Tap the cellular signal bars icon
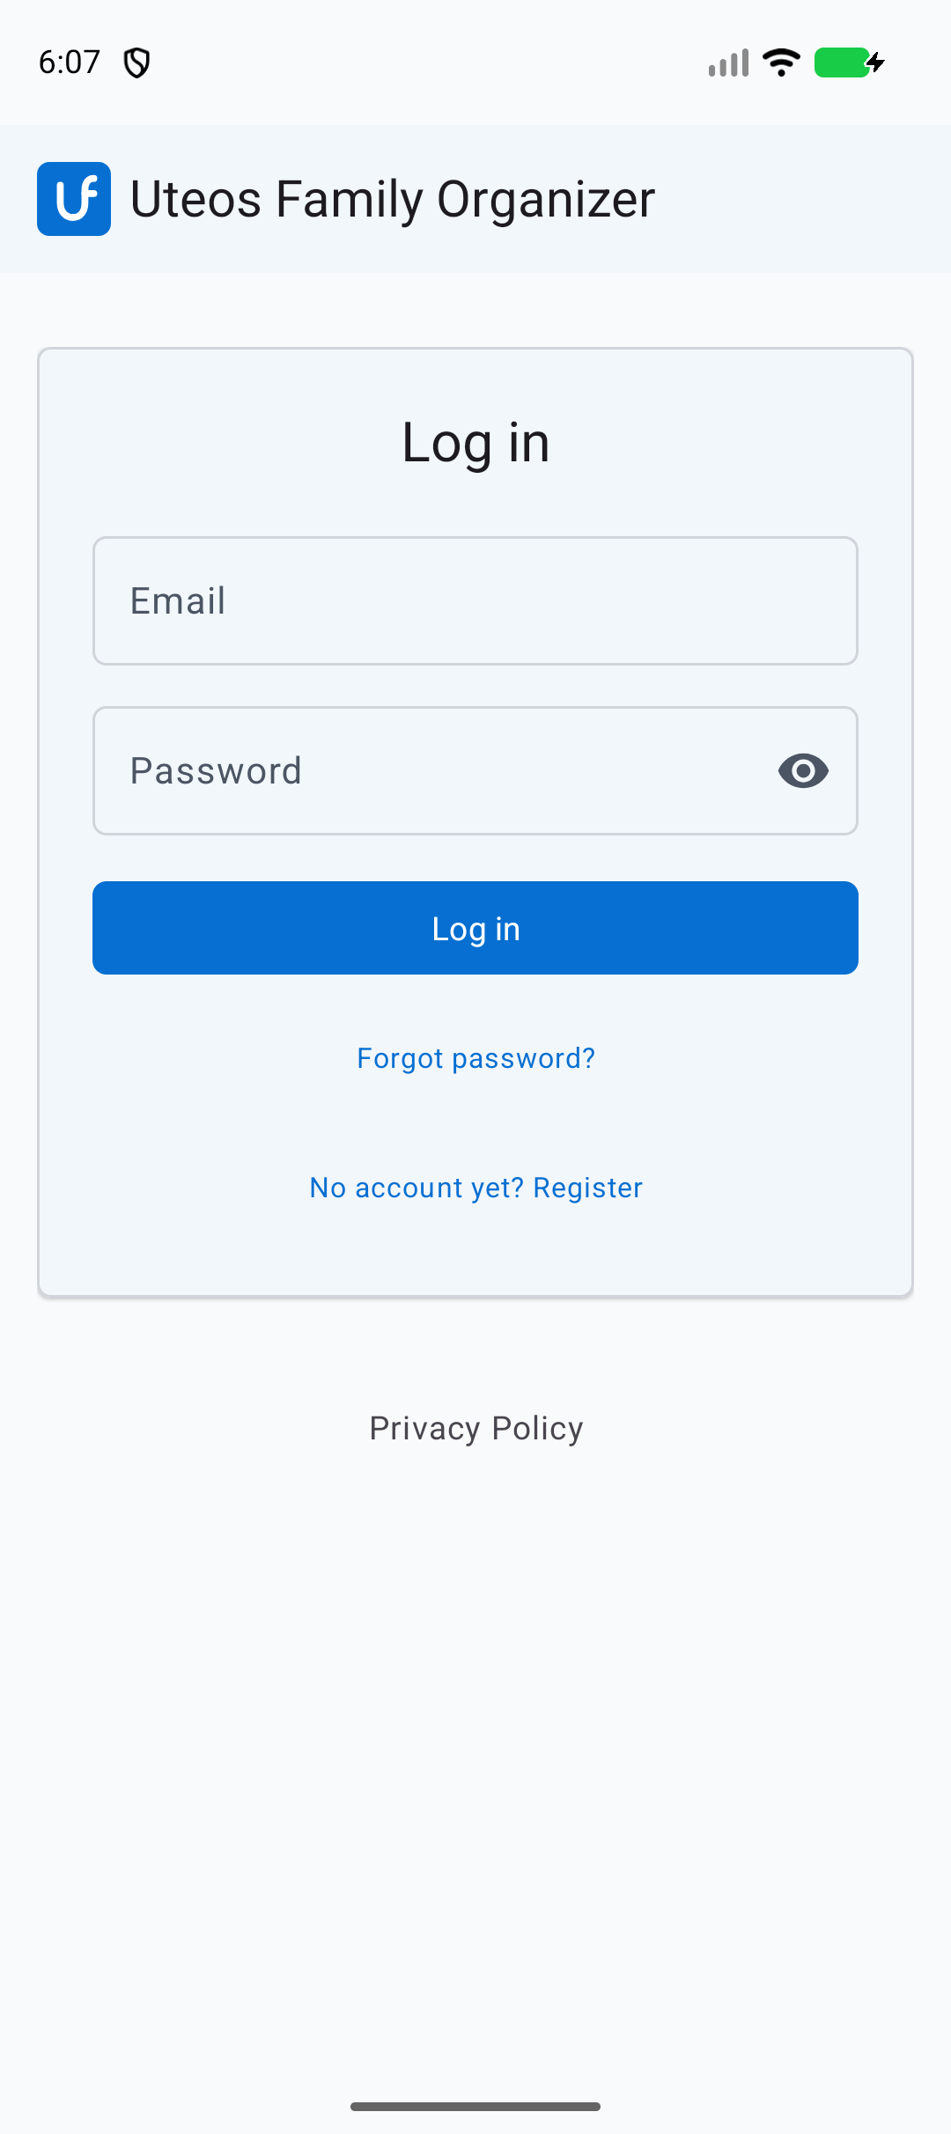The image size is (951, 2134). pyautogui.click(x=728, y=63)
